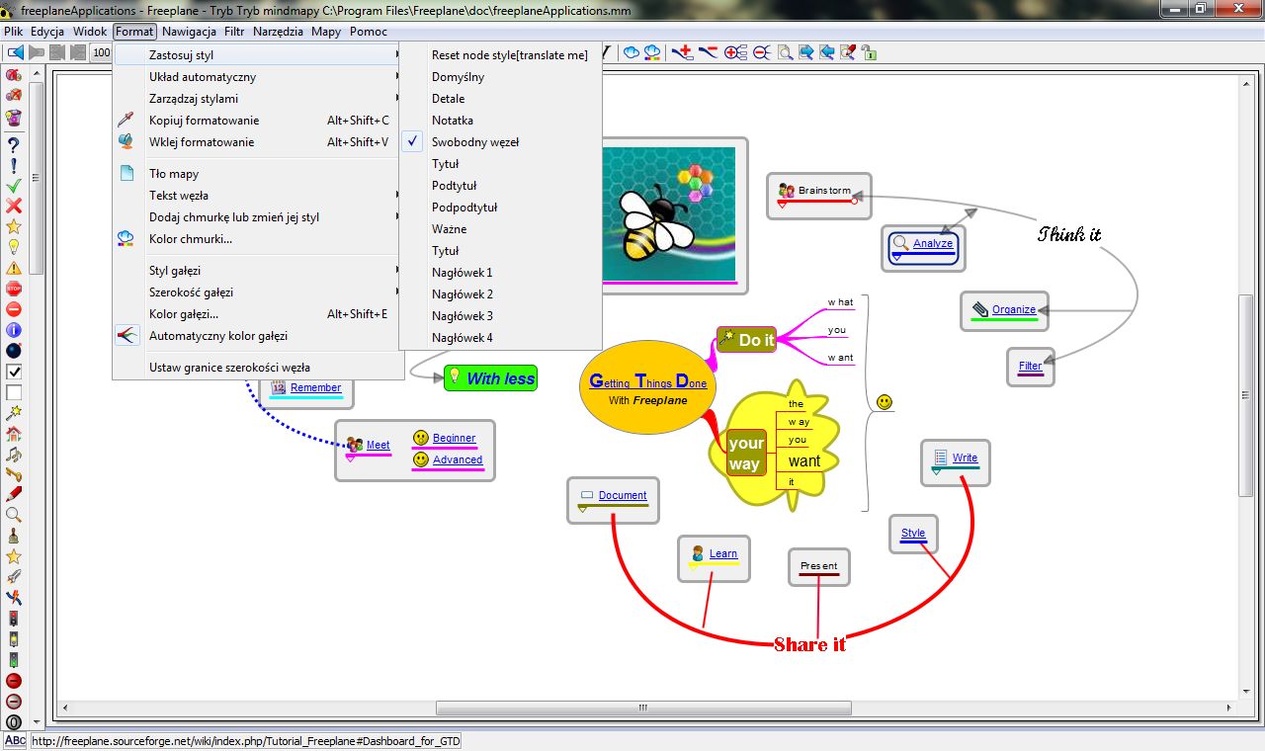Add the music notes icon
The image size is (1265, 751).
[x=14, y=455]
